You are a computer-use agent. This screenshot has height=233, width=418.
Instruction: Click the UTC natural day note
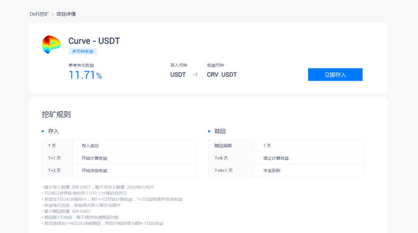point(84,193)
